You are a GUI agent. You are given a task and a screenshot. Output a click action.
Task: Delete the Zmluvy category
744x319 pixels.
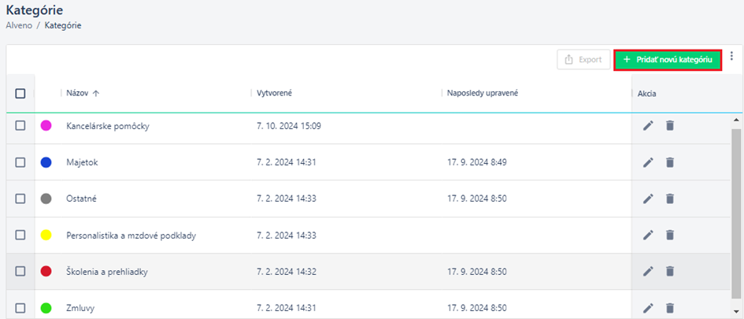pos(669,308)
